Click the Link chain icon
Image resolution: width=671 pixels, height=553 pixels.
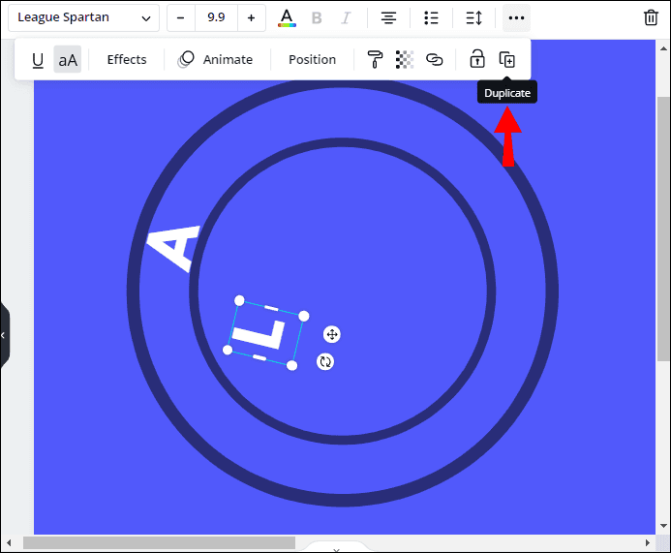(435, 60)
